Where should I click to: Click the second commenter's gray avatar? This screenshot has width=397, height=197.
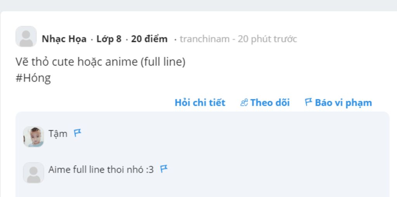[33, 173]
